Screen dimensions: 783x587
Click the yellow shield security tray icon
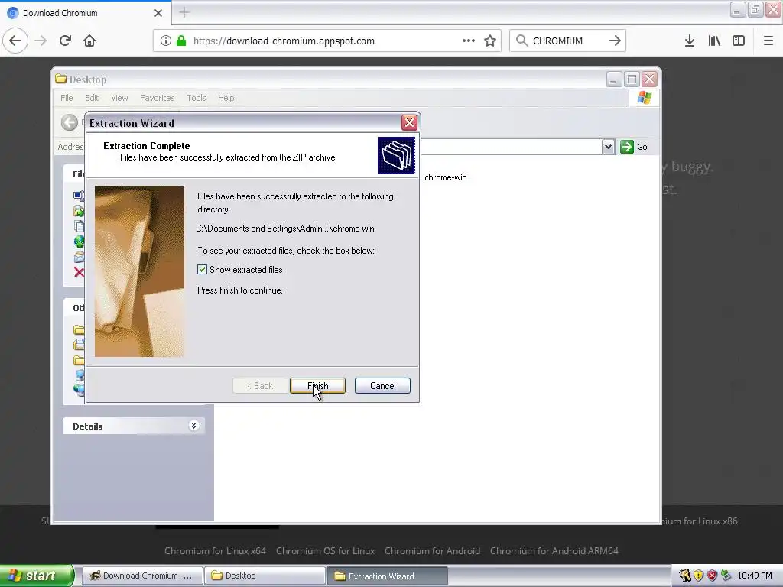[x=698, y=576]
